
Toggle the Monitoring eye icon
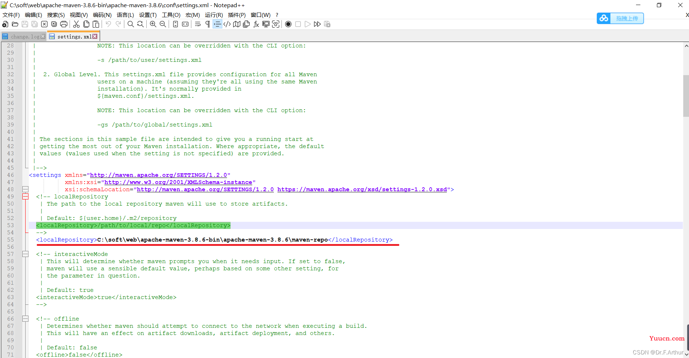pyautogui.click(x=276, y=24)
